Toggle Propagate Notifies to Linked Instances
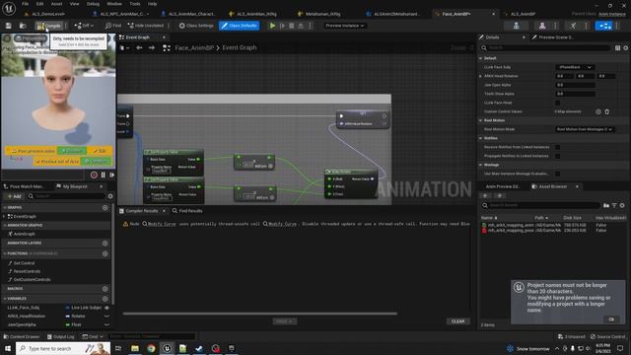Image resolution: width=631 pixels, height=355 pixels. (x=558, y=156)
